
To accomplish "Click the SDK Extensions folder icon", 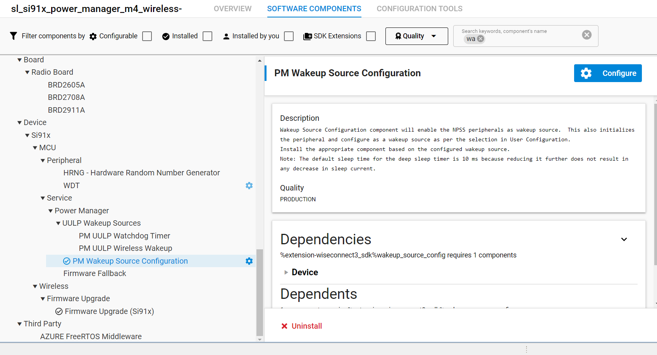I will [x=307, y=36].
